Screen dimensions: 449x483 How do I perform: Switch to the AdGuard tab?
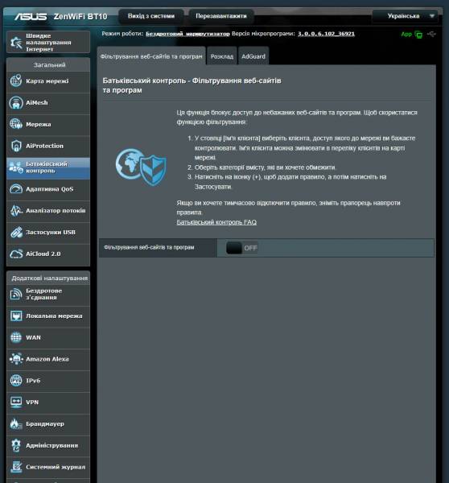253,56
